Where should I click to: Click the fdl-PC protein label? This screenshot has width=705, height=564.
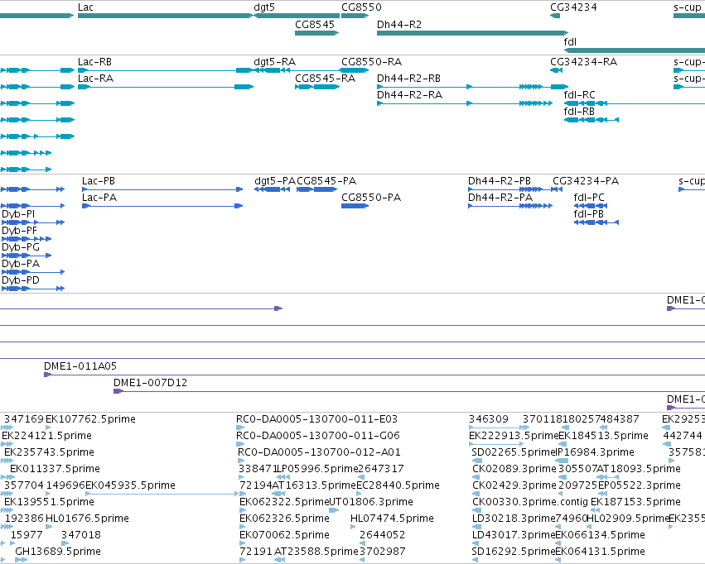coord(589,198)
